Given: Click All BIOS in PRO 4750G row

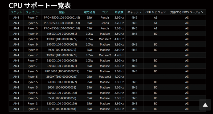Looking at the screenshot, I should 187,17.
